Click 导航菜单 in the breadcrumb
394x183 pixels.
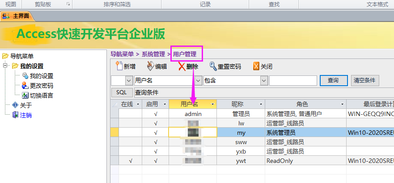122,54
